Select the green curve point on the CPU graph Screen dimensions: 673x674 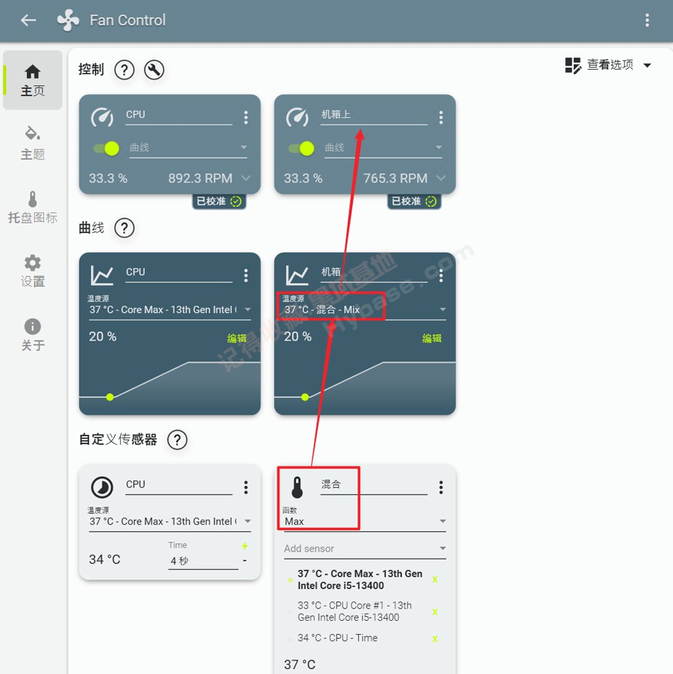(109, 397)
